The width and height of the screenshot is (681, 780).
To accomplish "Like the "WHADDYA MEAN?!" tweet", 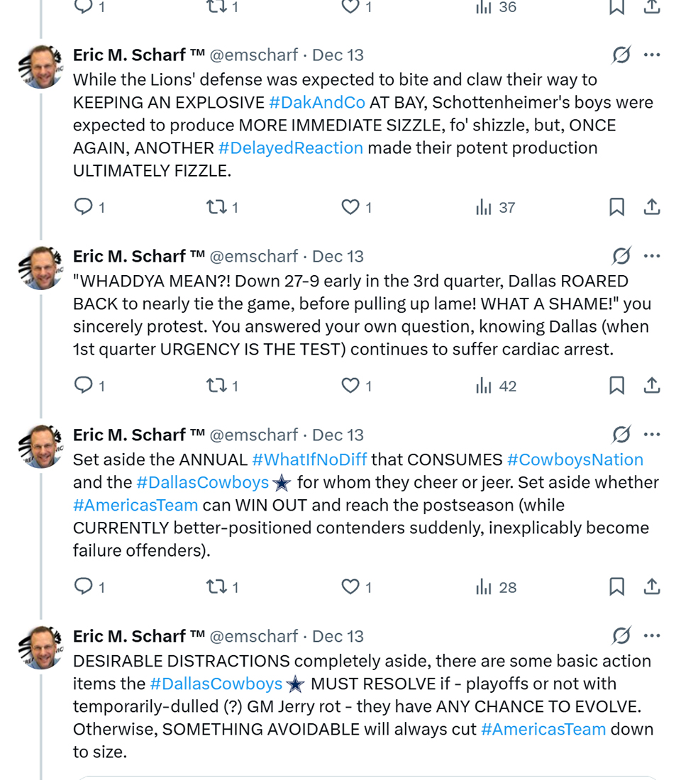I will click(x=350, y=386).
